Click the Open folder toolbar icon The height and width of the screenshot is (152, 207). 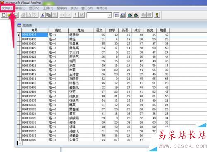click(10, 15)
